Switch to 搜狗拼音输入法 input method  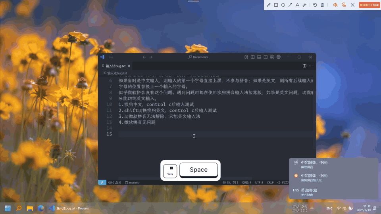coord(314,178)
